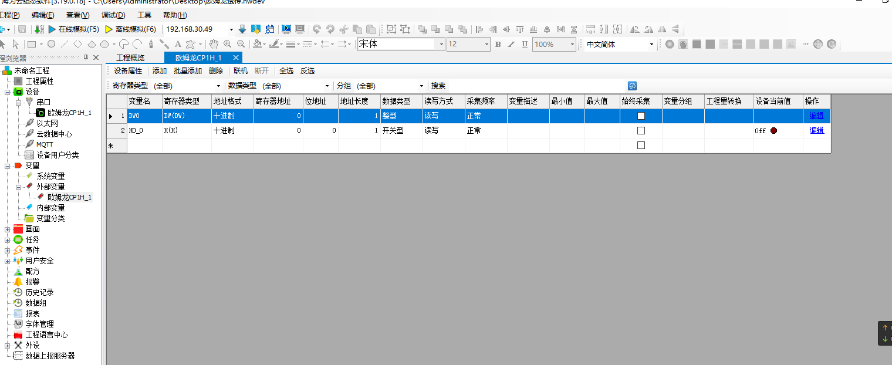Click the flip horizontal icon
Screen dimensions: 892x365
click(x=662, y=29)
